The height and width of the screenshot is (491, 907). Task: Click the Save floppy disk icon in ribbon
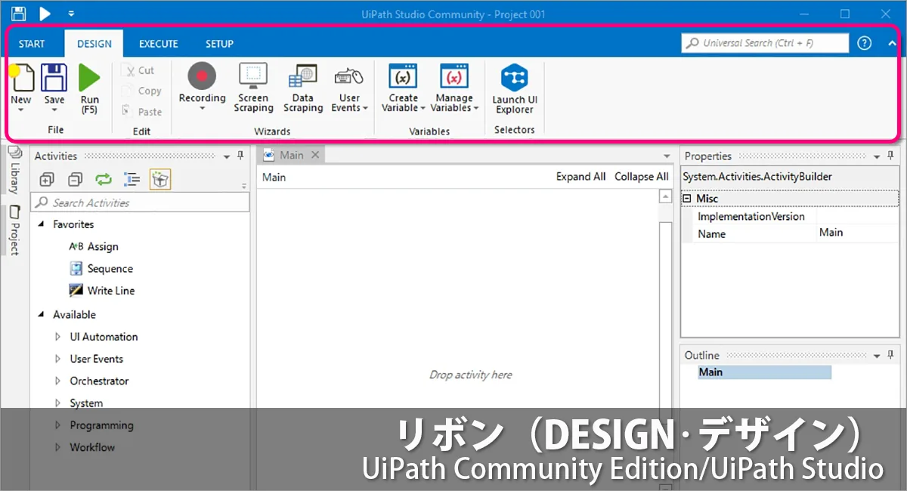tap(54, 78)
